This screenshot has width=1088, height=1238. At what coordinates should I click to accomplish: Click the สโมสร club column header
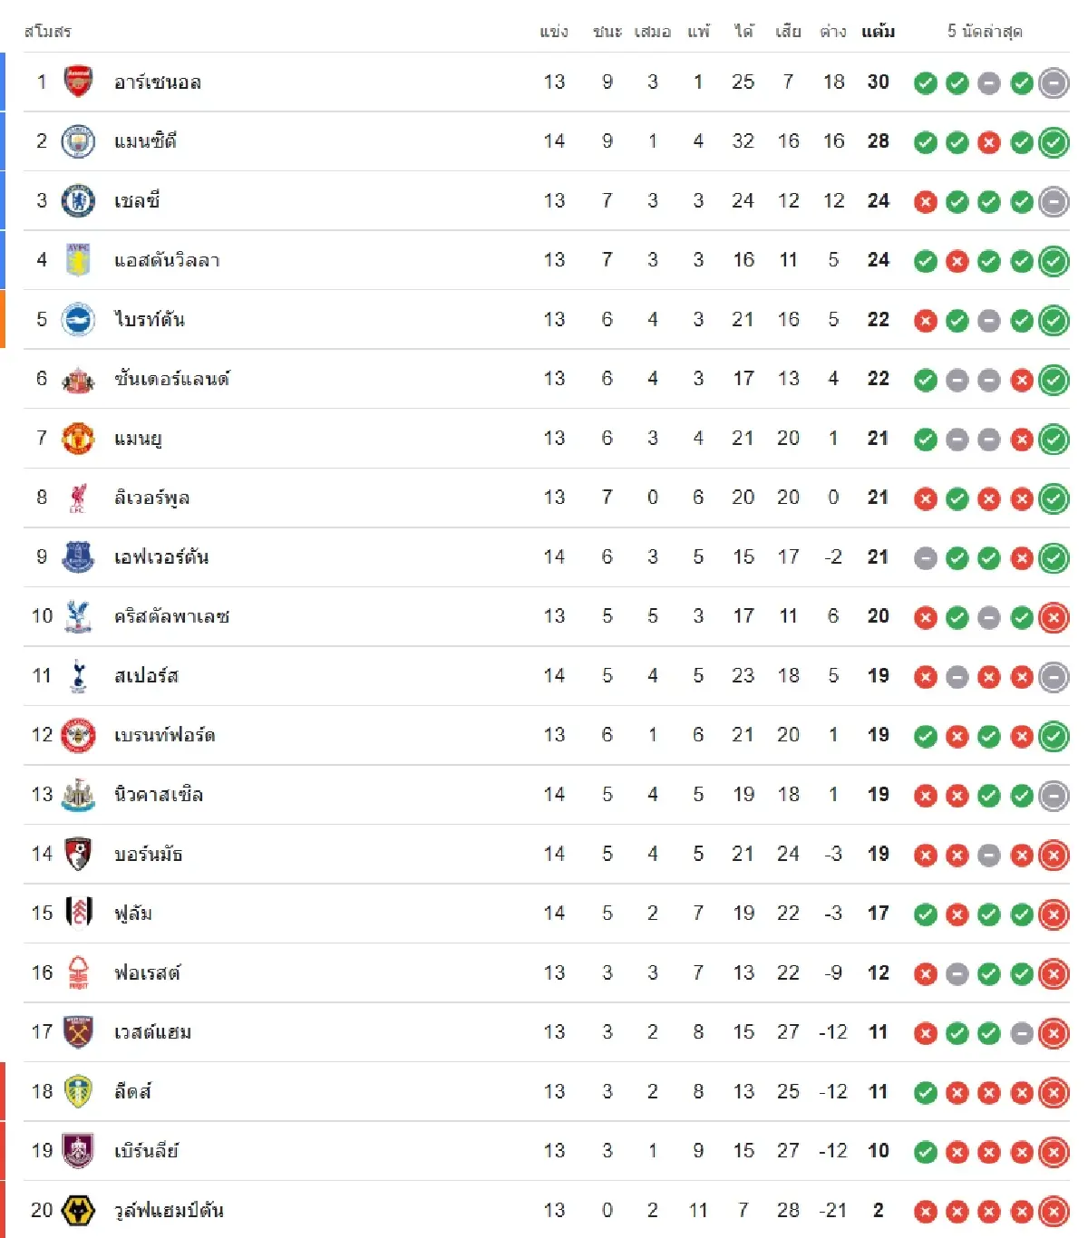coord(47,32)
